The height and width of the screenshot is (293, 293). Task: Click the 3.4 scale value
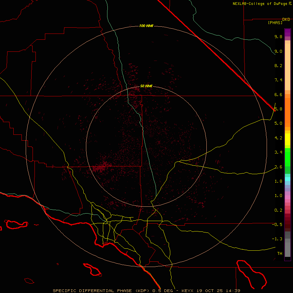(278, 152)
